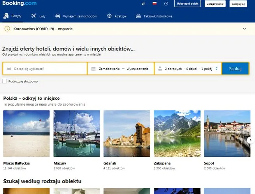Click the Udostępnij obiekt button
Viewport: 255px width, 194px height.
coord(188,3)
